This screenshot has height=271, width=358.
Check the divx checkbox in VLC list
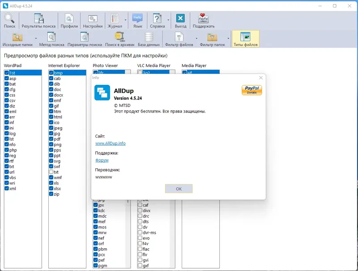[x=140, y=210]
